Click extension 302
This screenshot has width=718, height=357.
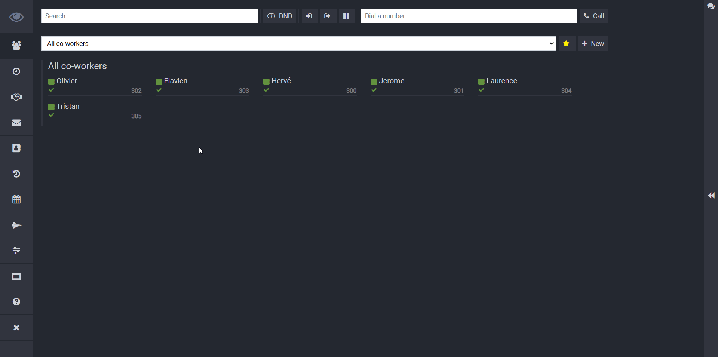click(x=136, y=91)
